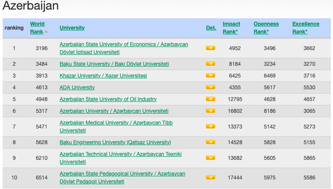Open details icon for Baku Engineering University
This screenshot has height=189, width=333.
[210, 142]
